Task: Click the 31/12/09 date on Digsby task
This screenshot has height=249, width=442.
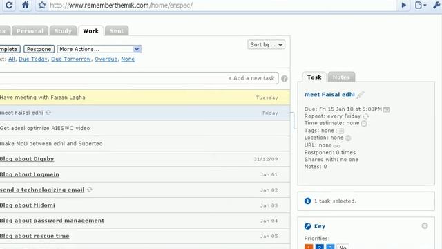Action: pos(266,159)
